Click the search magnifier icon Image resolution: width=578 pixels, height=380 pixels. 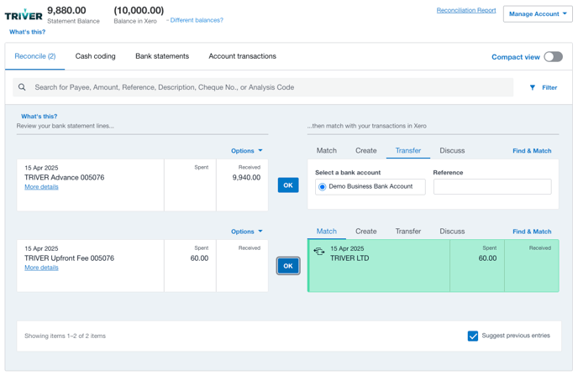(x=22, y=87)
